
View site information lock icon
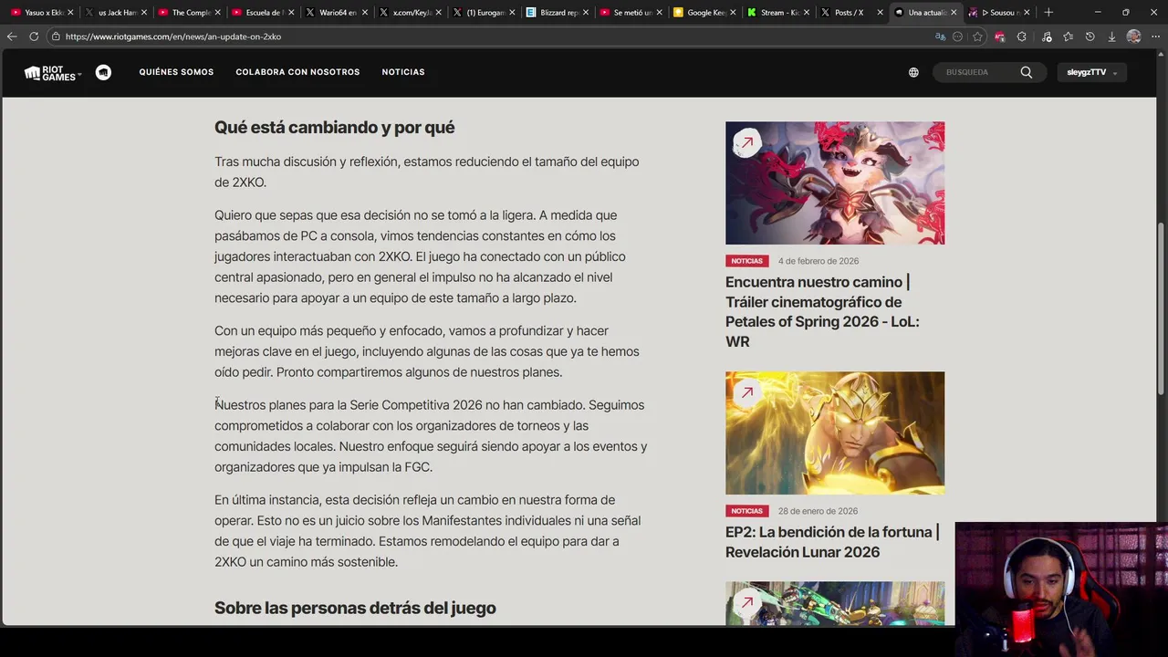[x=56, y=36]
